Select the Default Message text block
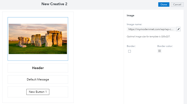Viewport: 187px width, 104px height. tap(38, 79)
